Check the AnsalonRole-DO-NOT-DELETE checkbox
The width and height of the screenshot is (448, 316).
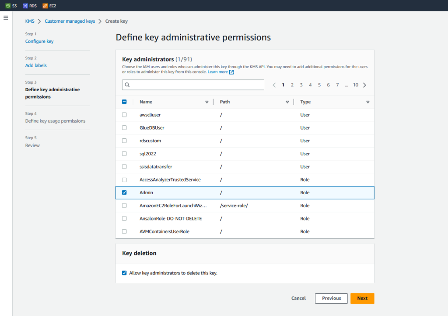click(x=124, y=219)
